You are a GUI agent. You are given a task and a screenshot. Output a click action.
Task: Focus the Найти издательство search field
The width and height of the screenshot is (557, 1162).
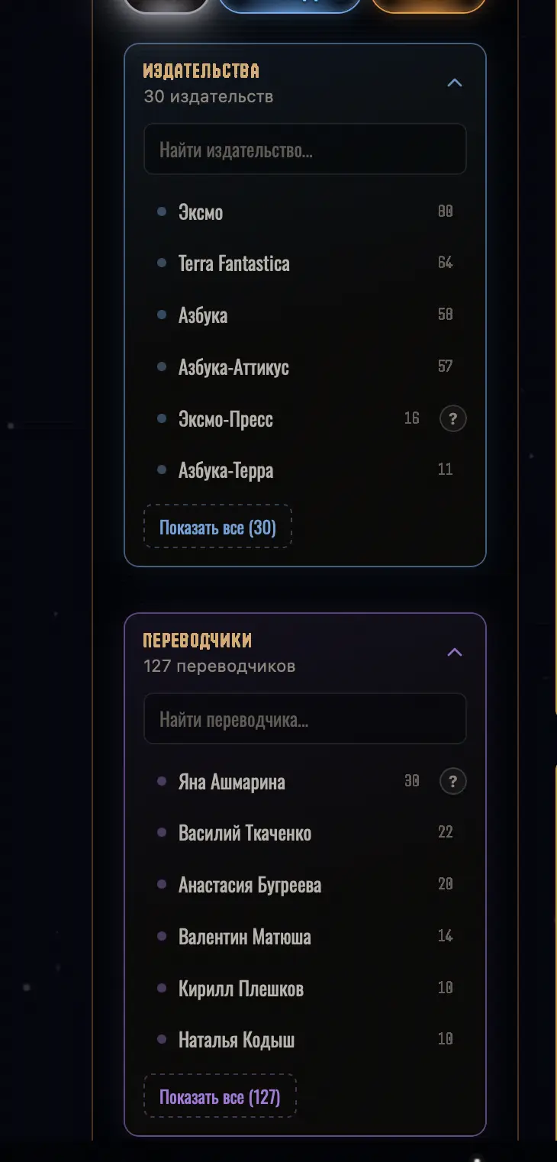tap(304, 150)
